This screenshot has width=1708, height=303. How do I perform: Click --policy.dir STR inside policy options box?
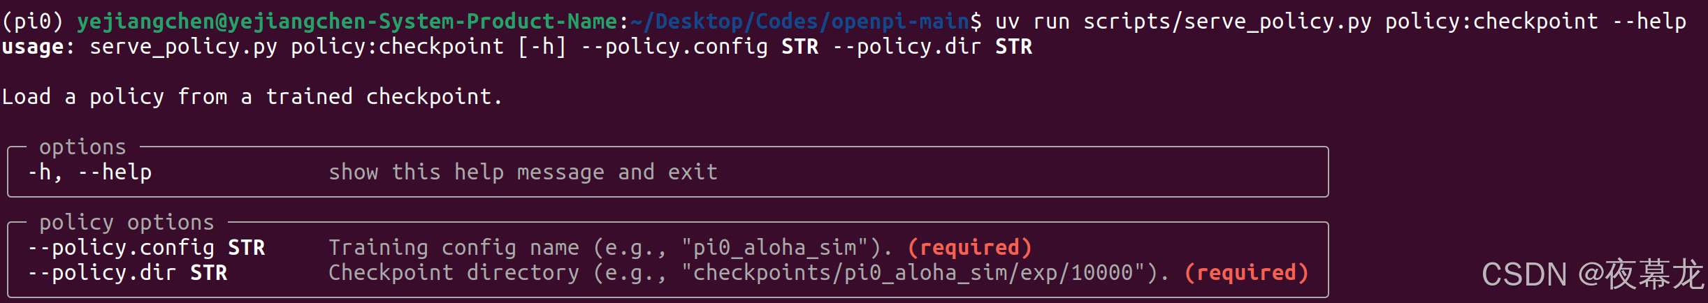(127, 272)
